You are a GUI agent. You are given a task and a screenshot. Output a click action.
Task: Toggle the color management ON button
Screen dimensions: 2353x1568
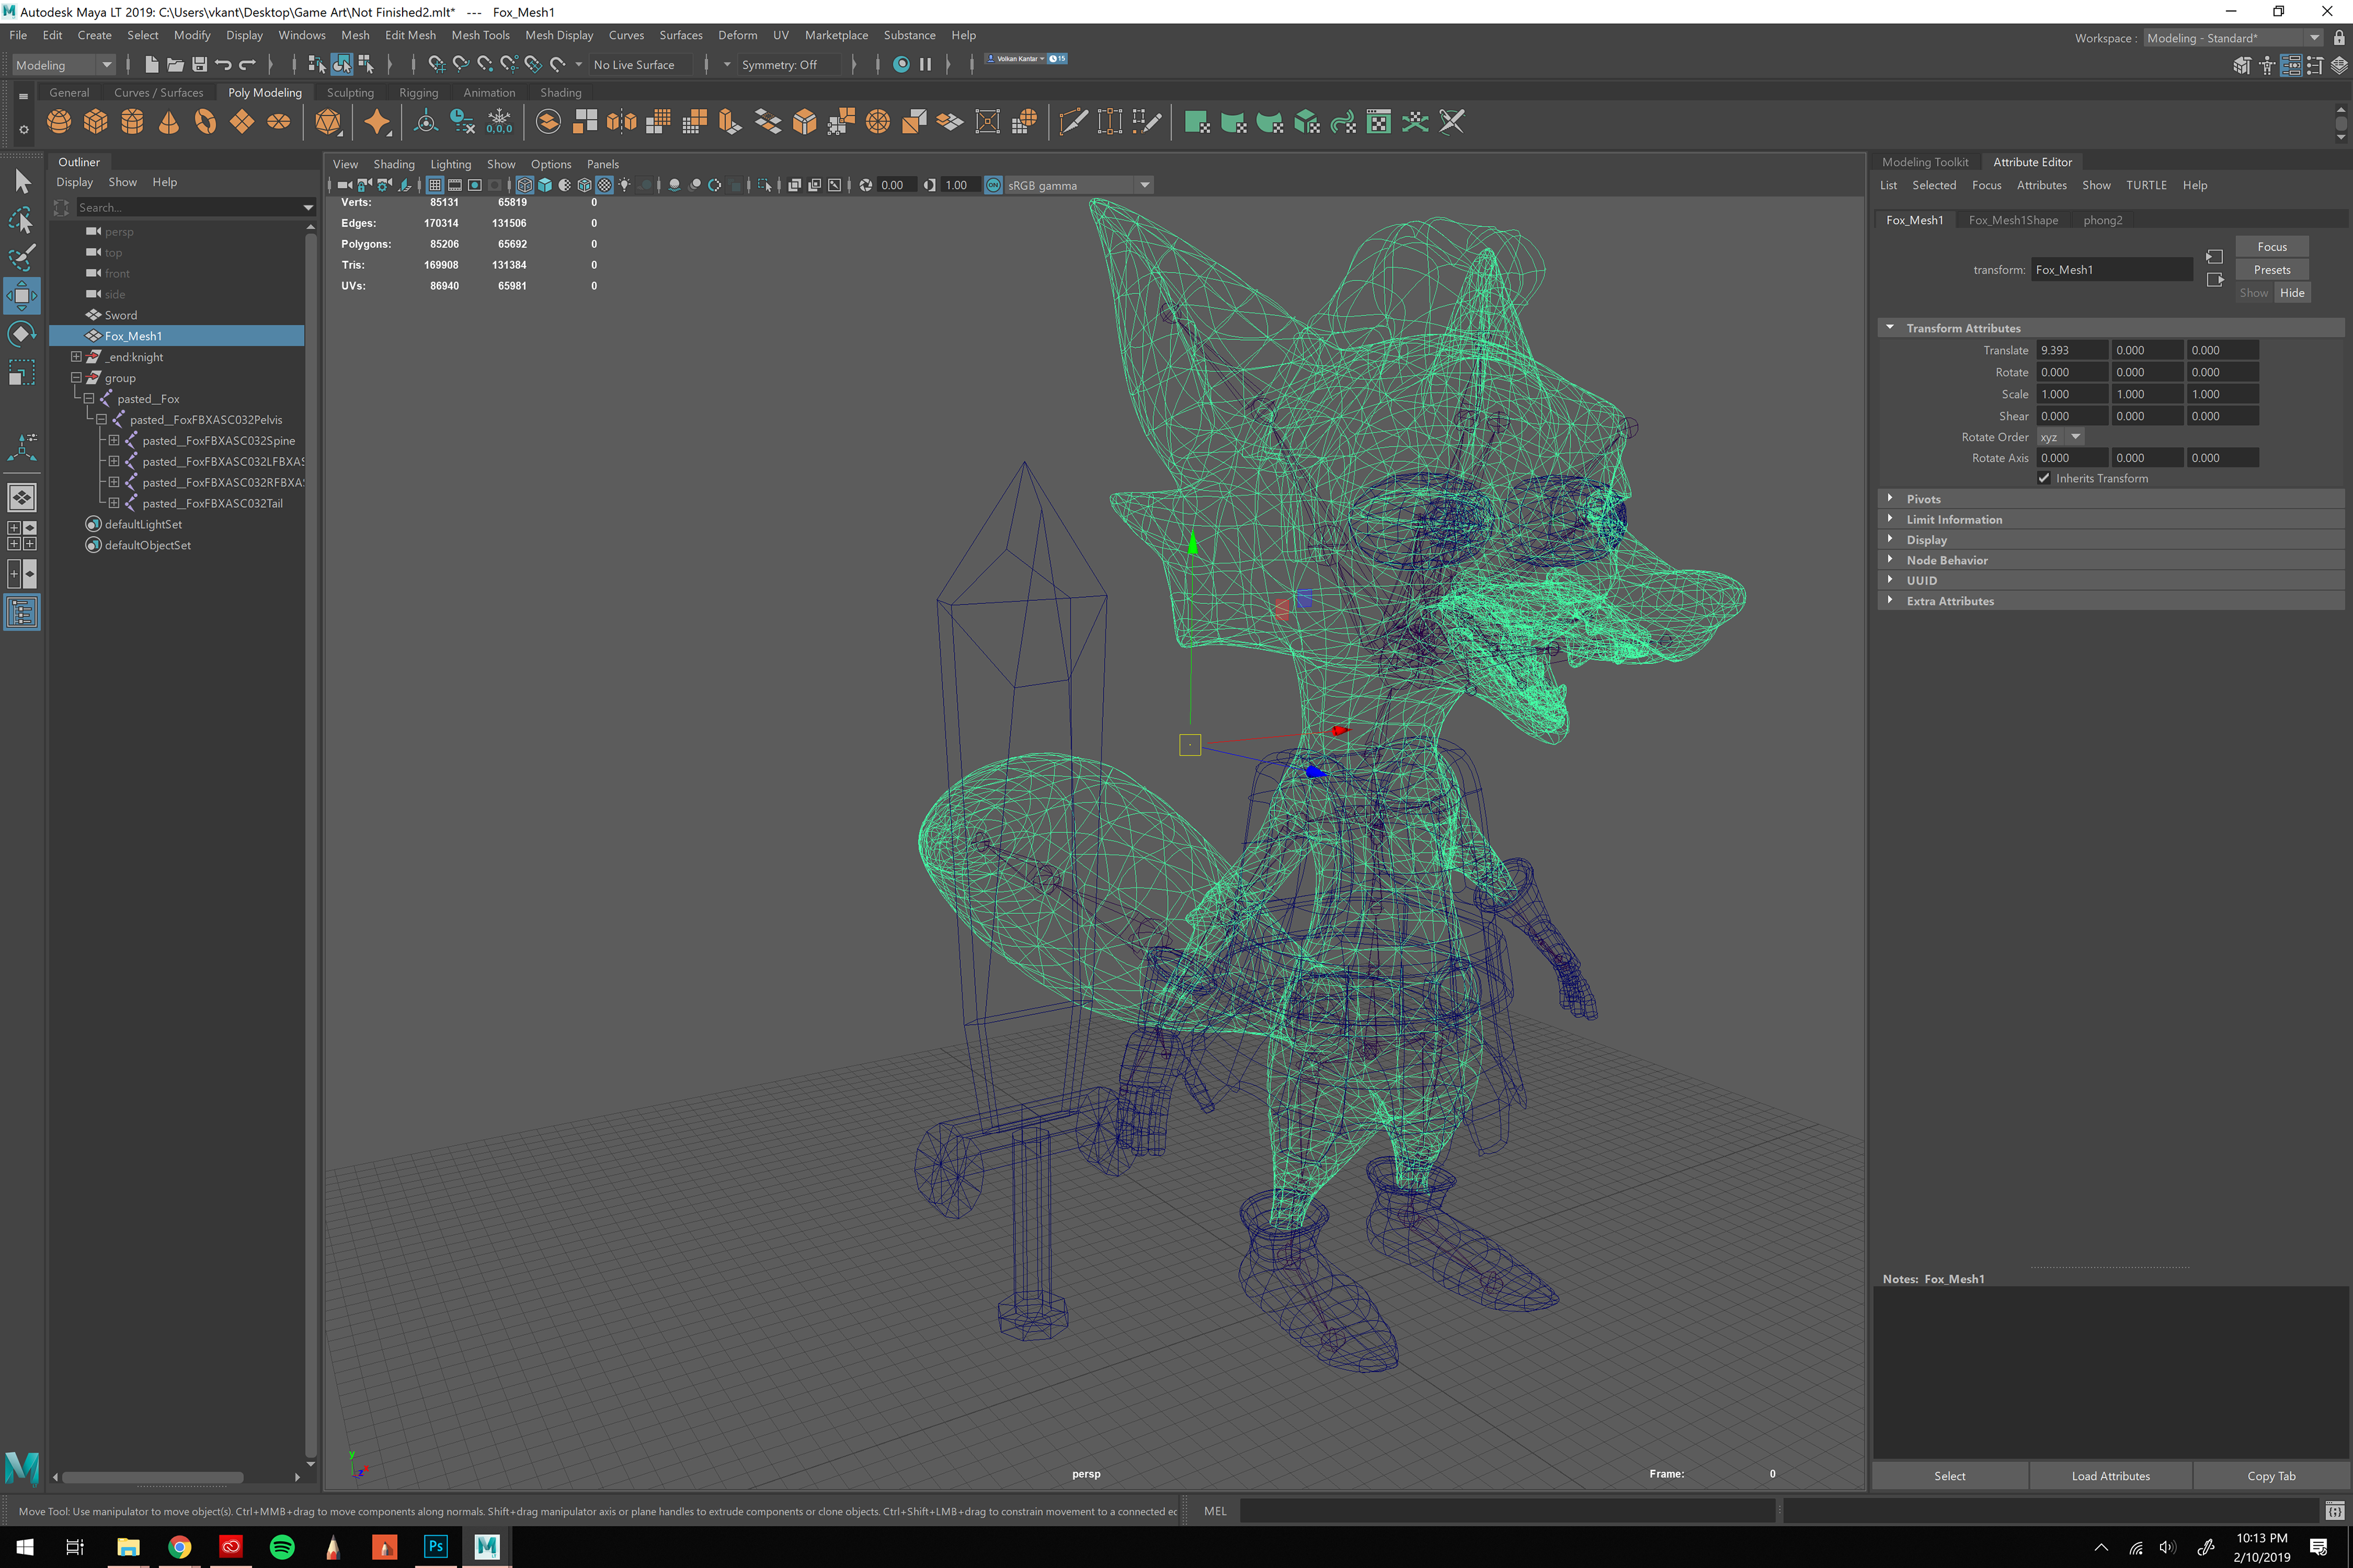pyautogui.click(x=993, y=185)
